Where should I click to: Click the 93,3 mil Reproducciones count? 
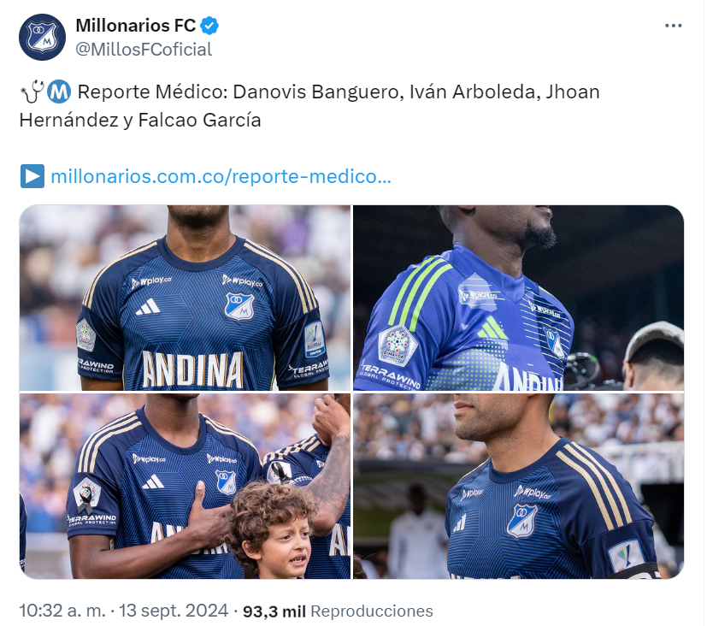click(338, 611)
